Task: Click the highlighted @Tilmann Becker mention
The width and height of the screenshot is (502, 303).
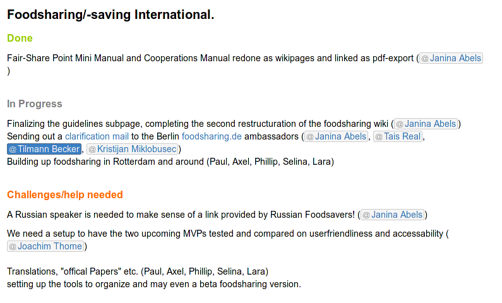Action: click(x=44, y=149)
